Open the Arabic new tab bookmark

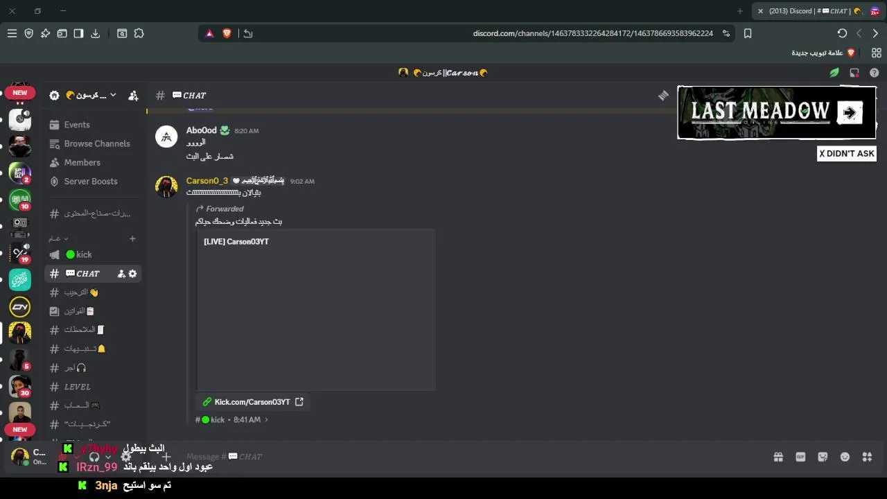click(x=823, y=53)
